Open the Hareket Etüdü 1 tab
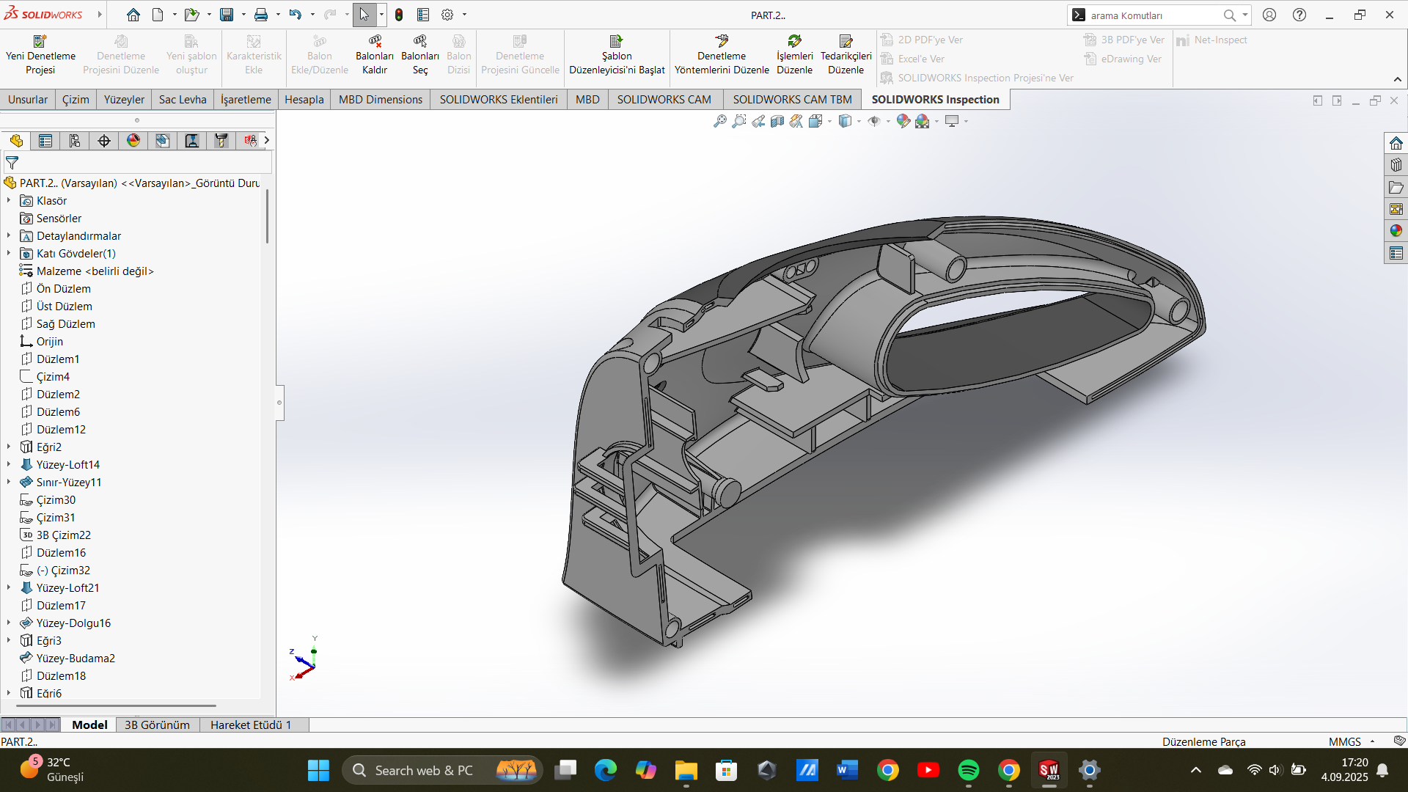 [251, 725]
